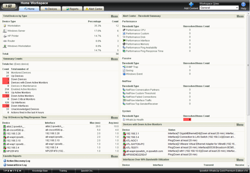Click the Windows Event icon
The width and height of the screenshot is (250, 173).
124,74
